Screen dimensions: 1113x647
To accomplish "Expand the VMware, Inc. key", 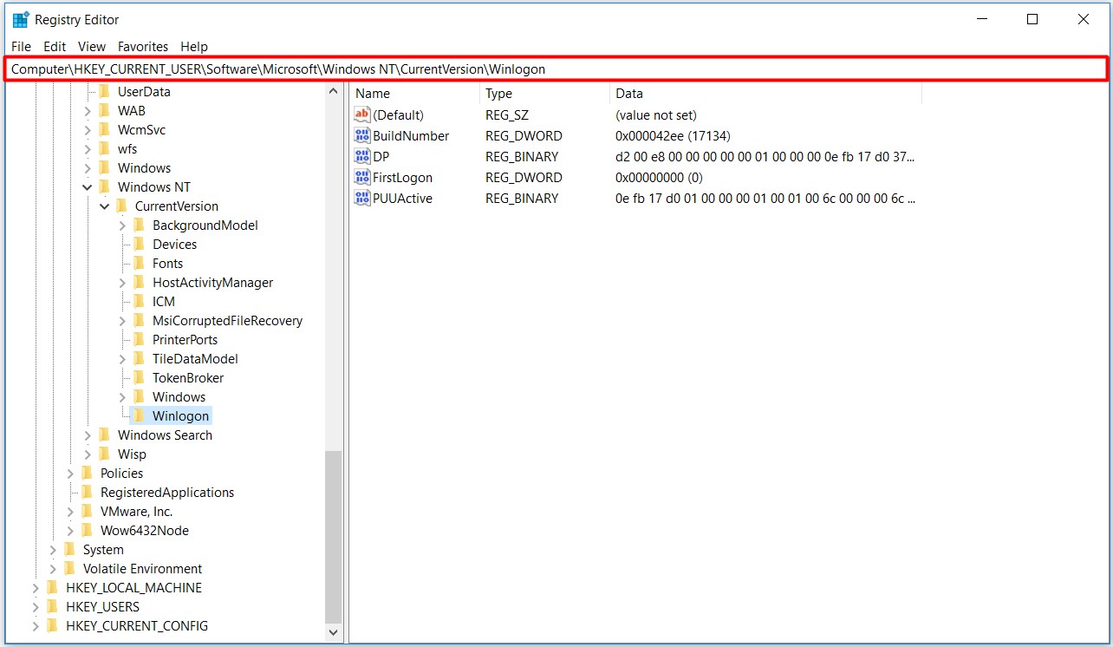I will click(x=70, y=511).
